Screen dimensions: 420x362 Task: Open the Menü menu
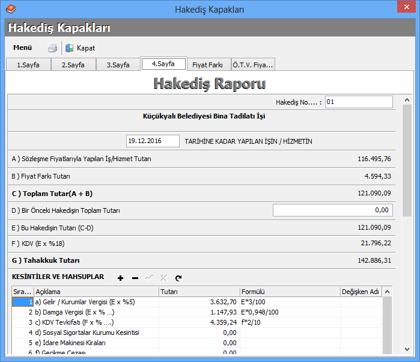23,48
